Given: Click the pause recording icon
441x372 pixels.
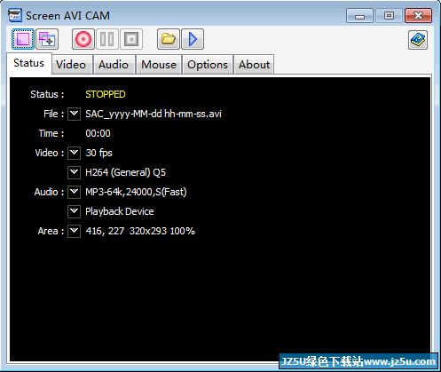Looking at the screenshot, I should pyautogui.click(x=106, y=39).
